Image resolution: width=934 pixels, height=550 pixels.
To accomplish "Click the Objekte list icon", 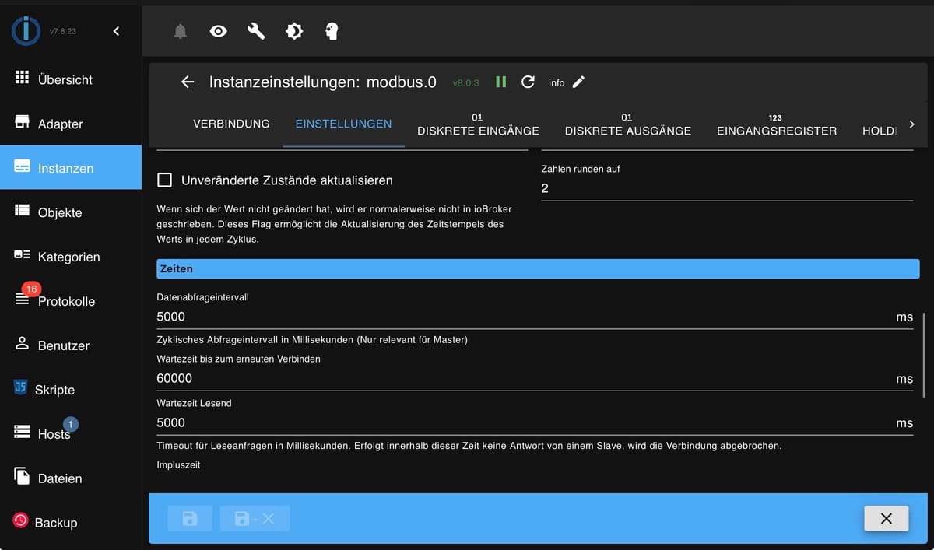I will pyautogui.click(x=22, y=211).
